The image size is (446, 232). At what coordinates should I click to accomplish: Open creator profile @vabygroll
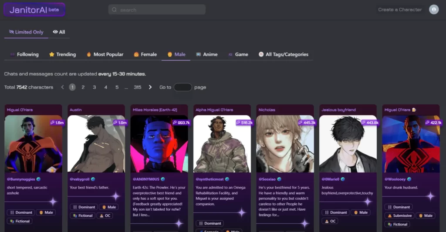pyautogui.click(x=80, y=179)
